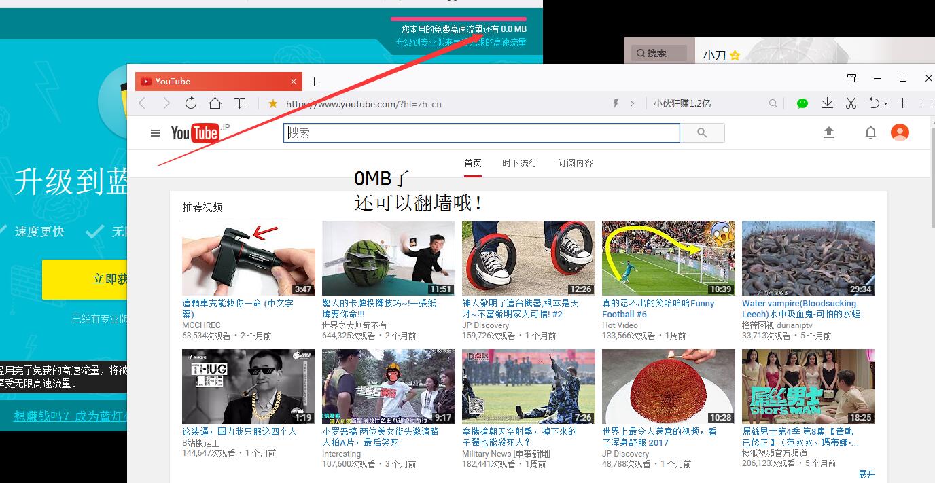The image size is (935, 483).
Task: Click the yellow 立即 upgrade button in Lantern
Action: 85,279
